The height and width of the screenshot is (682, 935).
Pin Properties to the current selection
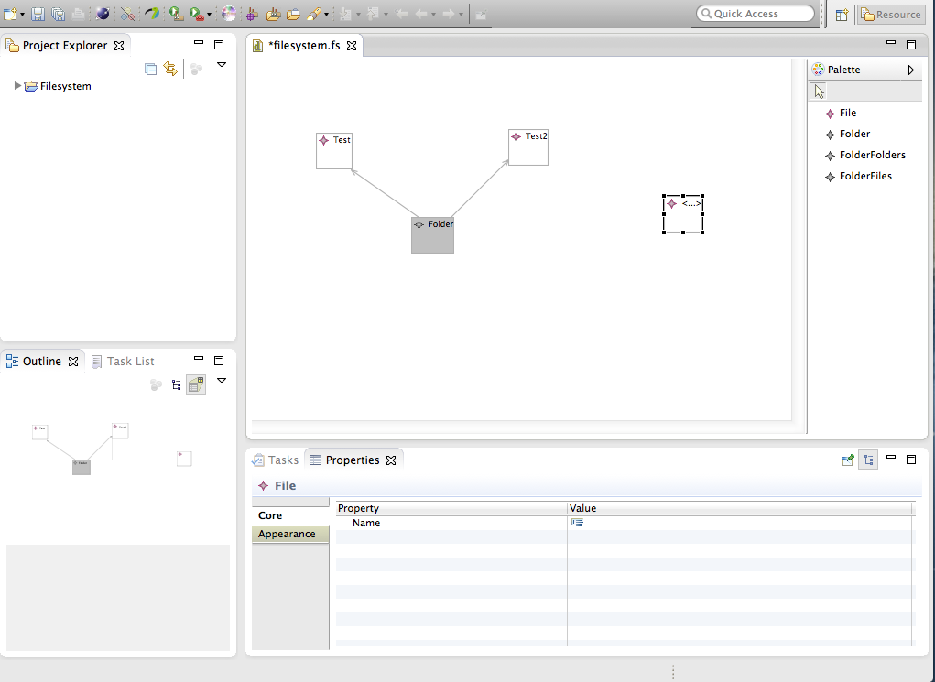(847, 460)
